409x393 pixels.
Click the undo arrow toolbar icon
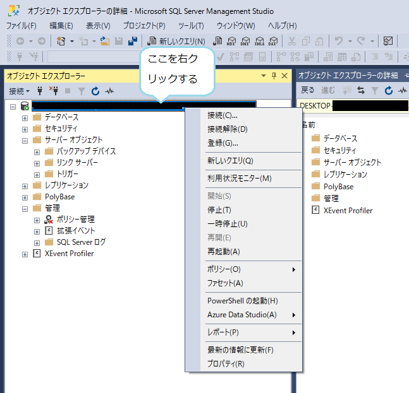pos(339,41)
